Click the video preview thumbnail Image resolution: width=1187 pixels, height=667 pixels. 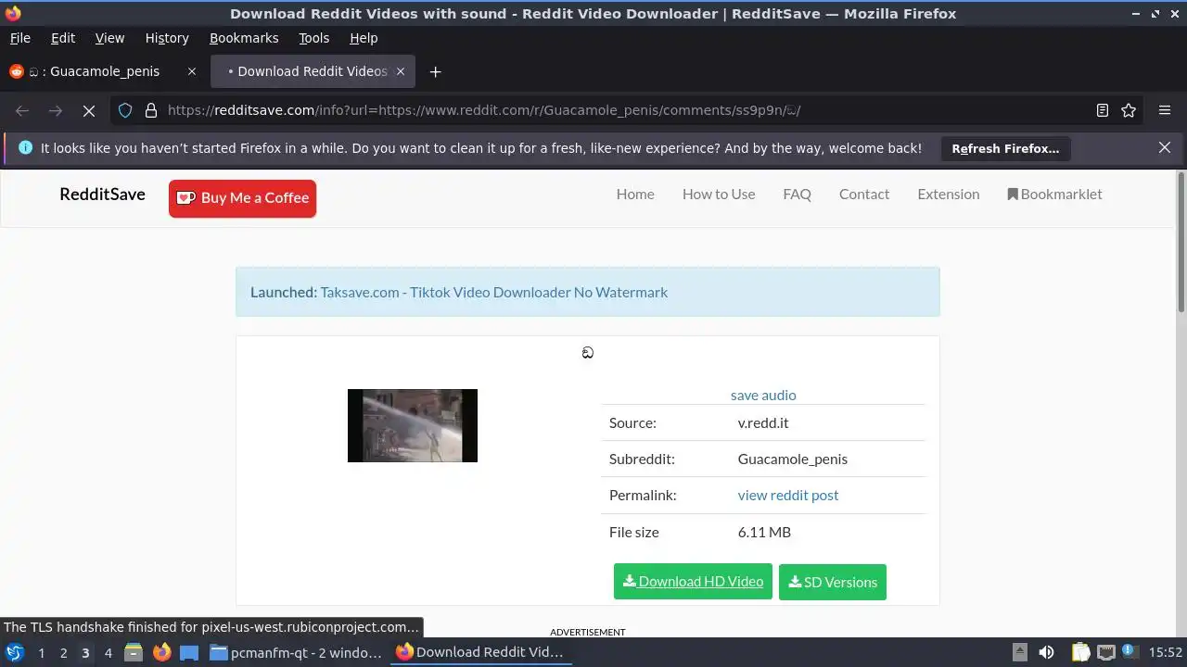[x=413, y=425]
